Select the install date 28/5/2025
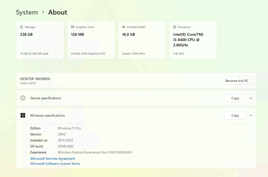 [x=65, y=140]
